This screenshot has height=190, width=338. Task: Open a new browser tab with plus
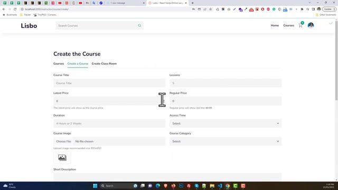tap(192, 3)
